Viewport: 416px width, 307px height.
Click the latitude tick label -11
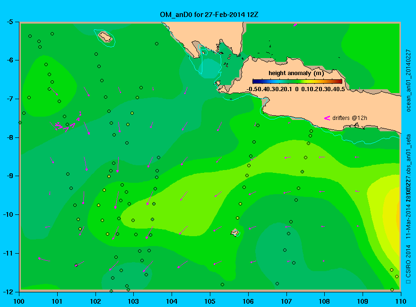(8, 253)
